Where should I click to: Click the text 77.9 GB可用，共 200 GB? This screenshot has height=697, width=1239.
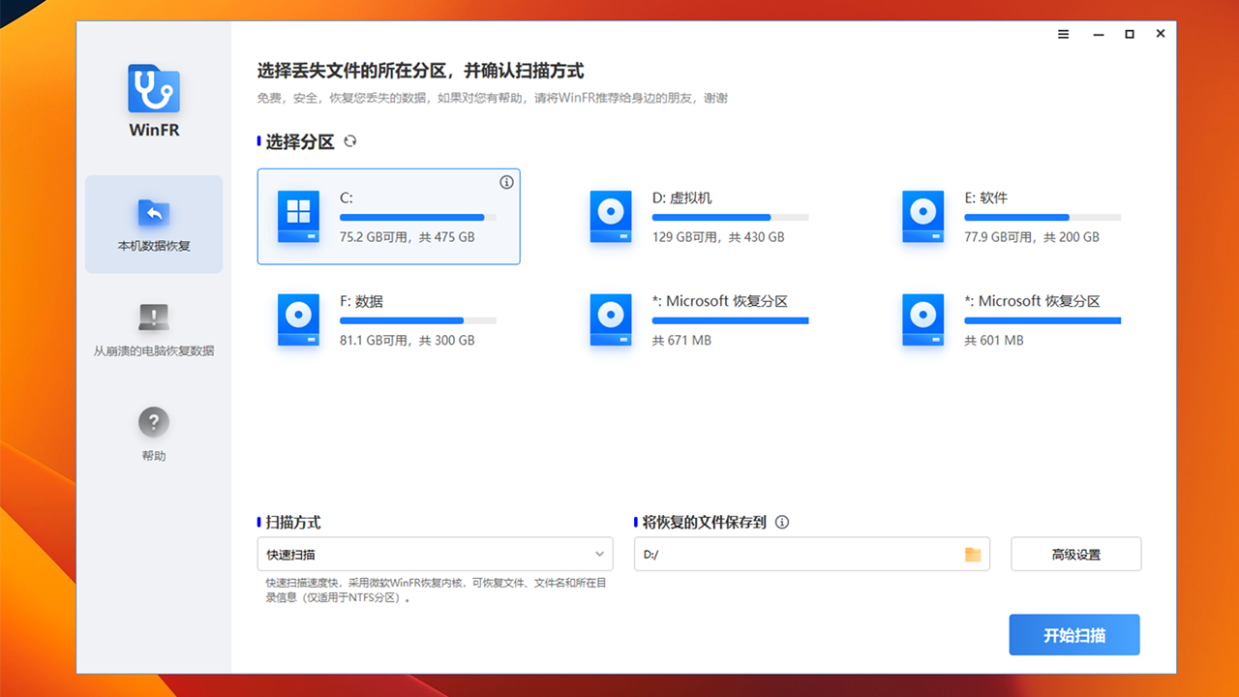coord(1032,237)
